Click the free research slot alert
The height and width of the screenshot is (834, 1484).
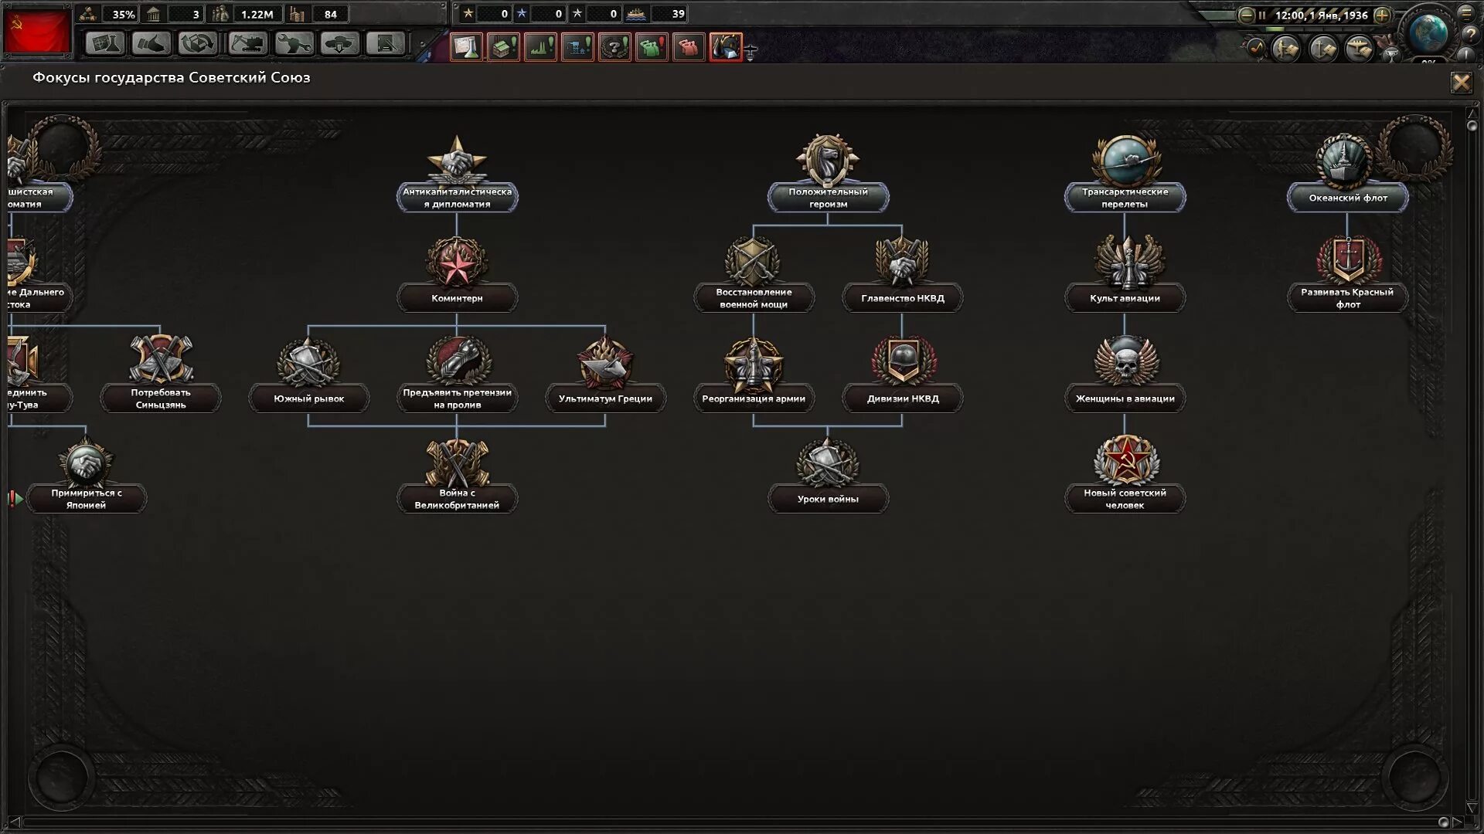pyautogui.click(x=466, y=47)
